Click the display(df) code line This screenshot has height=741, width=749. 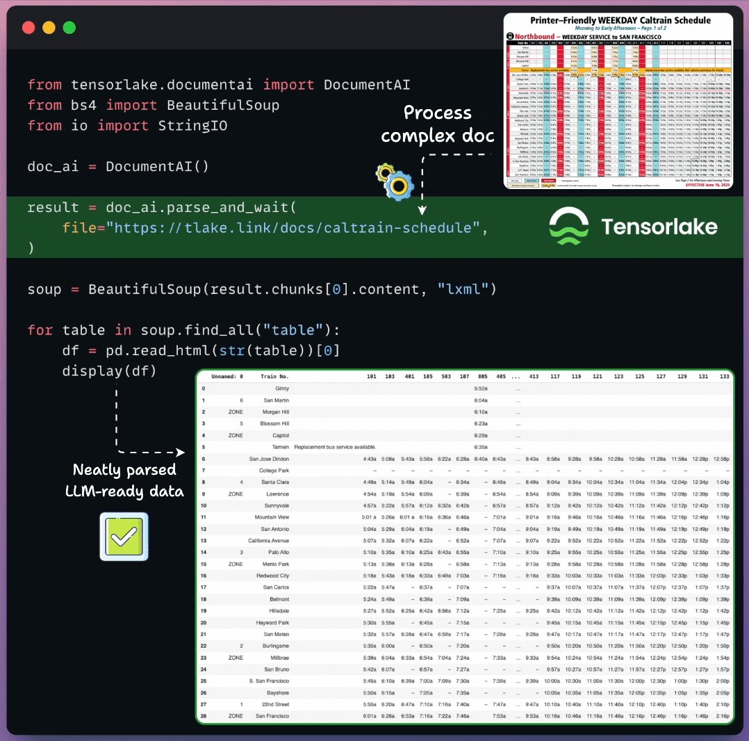(109, 371)
